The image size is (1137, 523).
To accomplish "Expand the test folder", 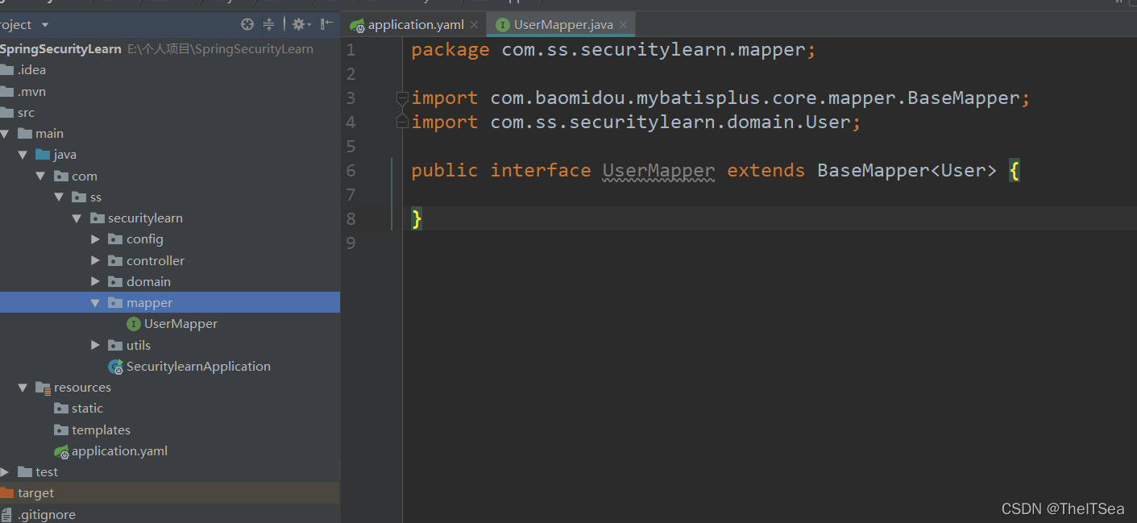I will (x=5, y=472).
